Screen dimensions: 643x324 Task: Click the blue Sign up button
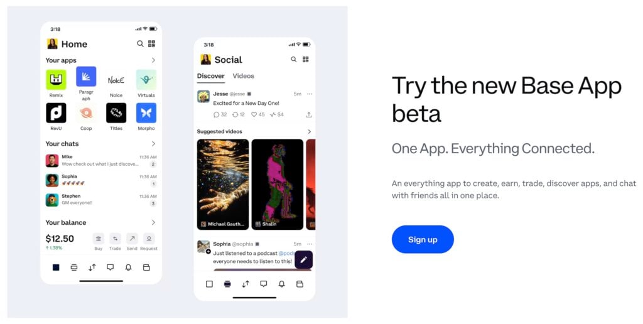[423, 239]
